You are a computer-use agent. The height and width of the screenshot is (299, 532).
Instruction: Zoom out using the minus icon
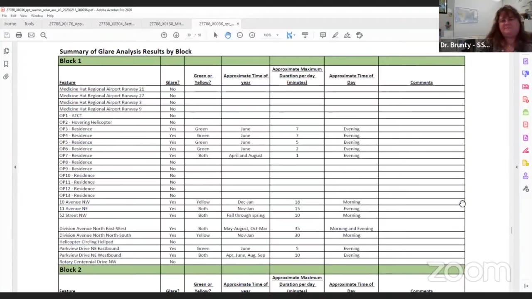(240, 35)
